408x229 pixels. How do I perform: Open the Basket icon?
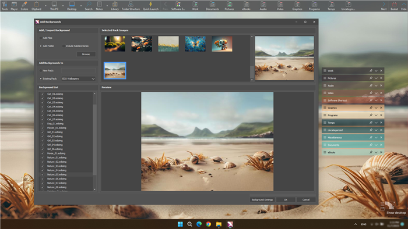click(394, 5)
